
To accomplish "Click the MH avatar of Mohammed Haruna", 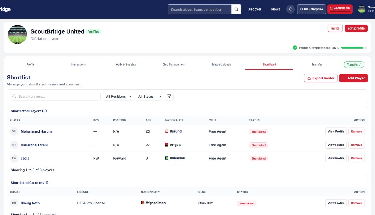I will [x=14, y=131].
